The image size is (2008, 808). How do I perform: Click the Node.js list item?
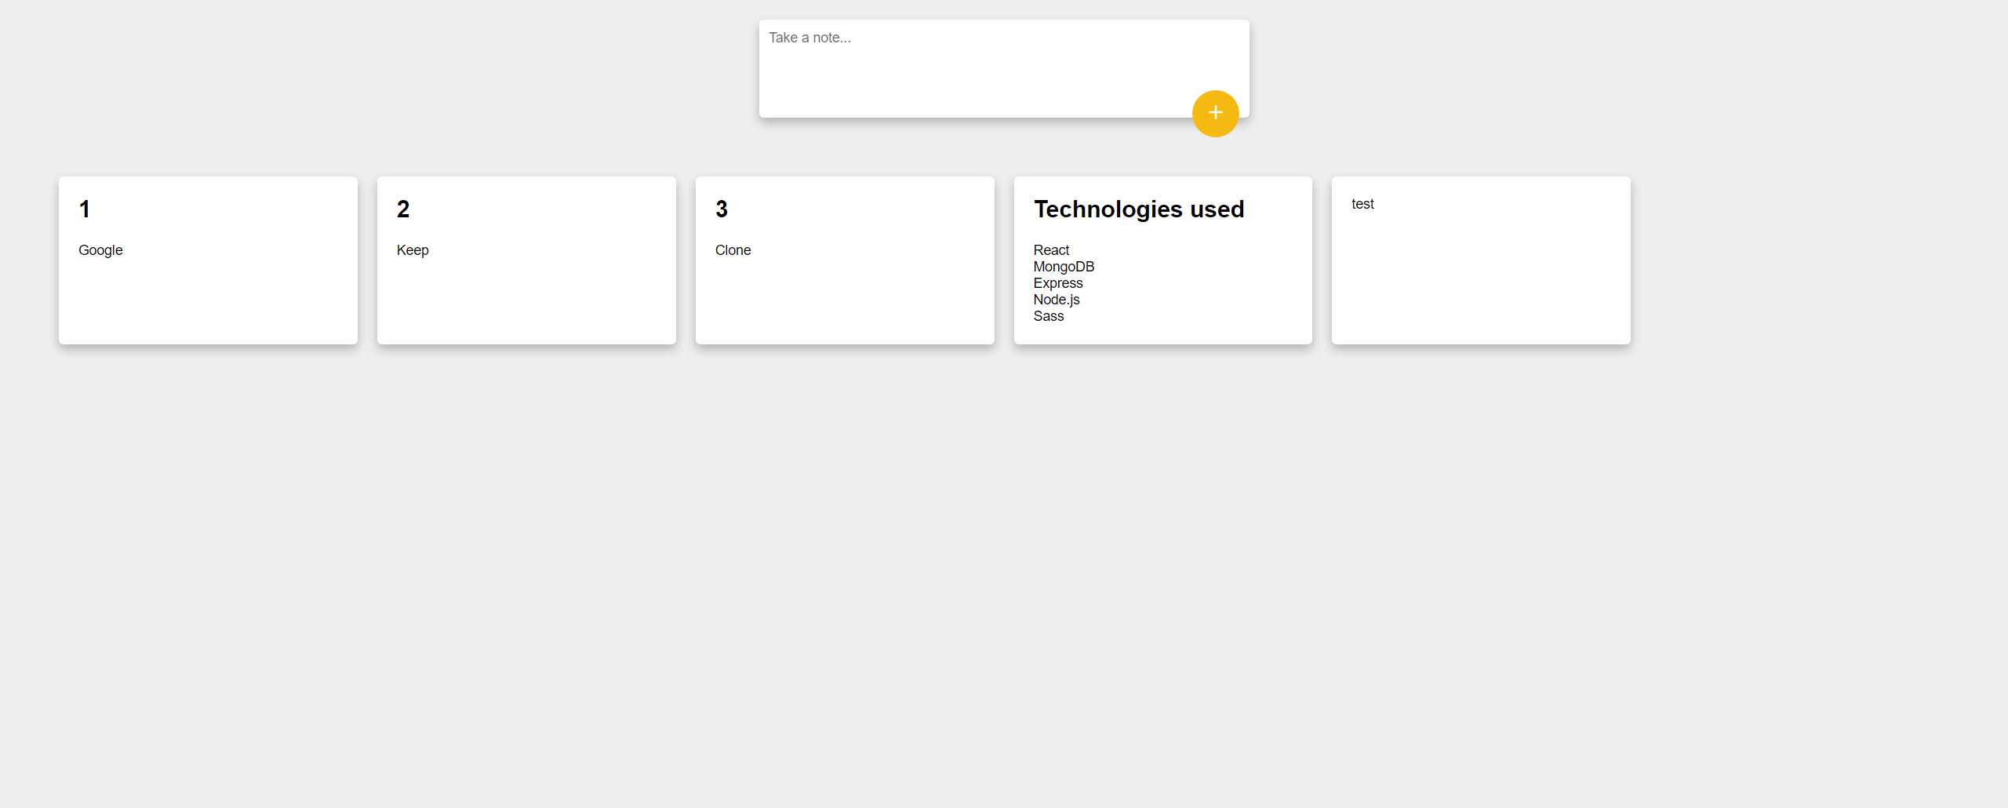click(x=1057, y=300)
